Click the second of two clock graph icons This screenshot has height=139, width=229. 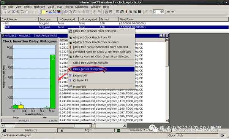[x=135, y=12]
